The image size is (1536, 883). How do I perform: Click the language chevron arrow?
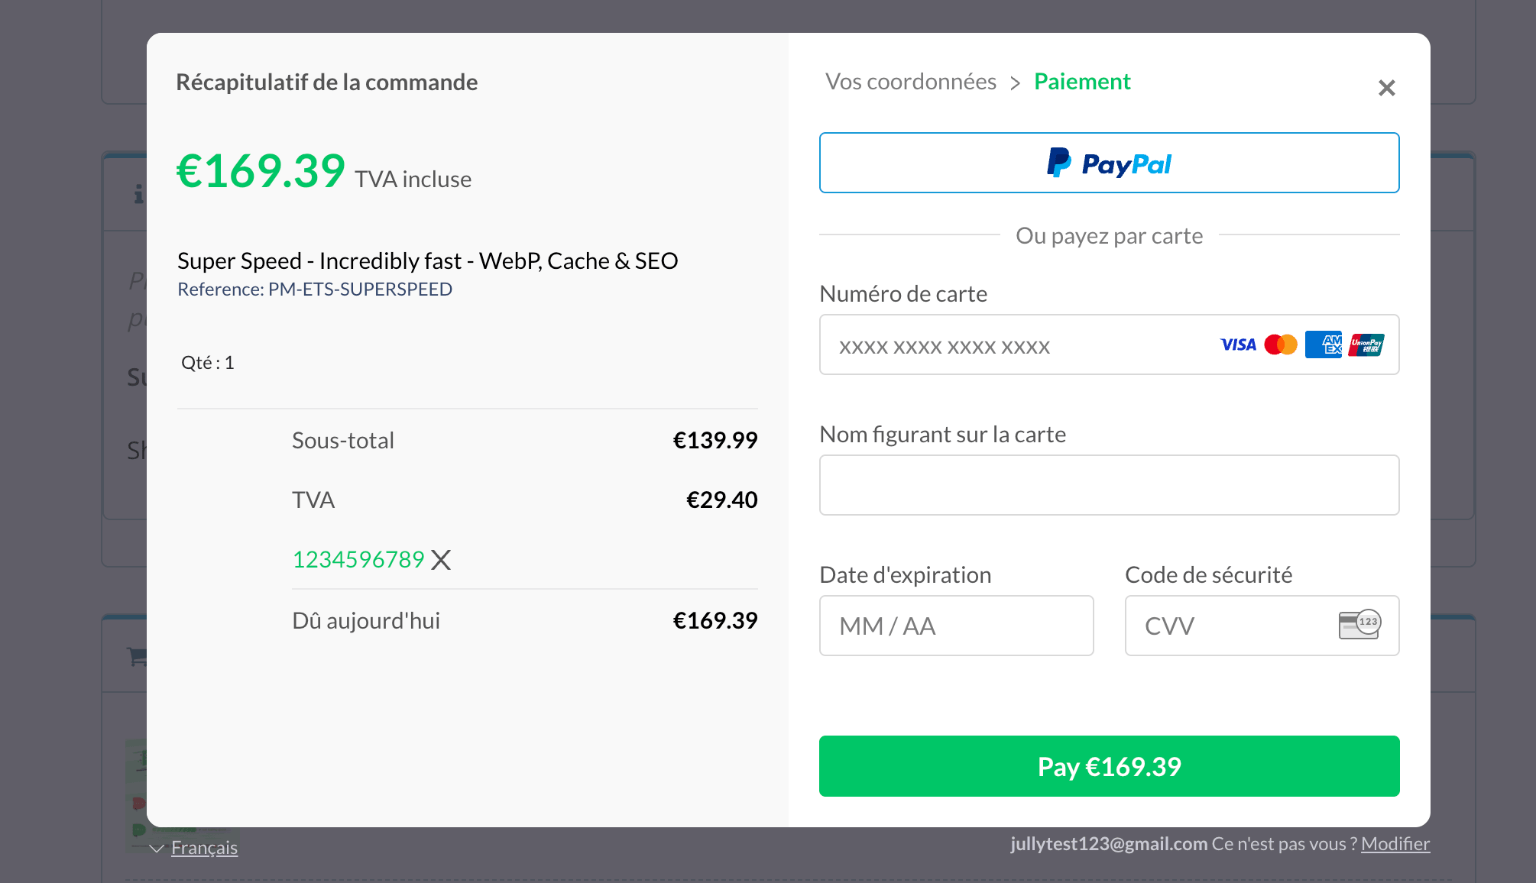tap(157, 849)
